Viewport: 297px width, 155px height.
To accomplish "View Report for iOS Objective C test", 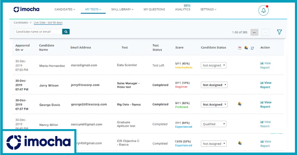I will pos(265,143).
